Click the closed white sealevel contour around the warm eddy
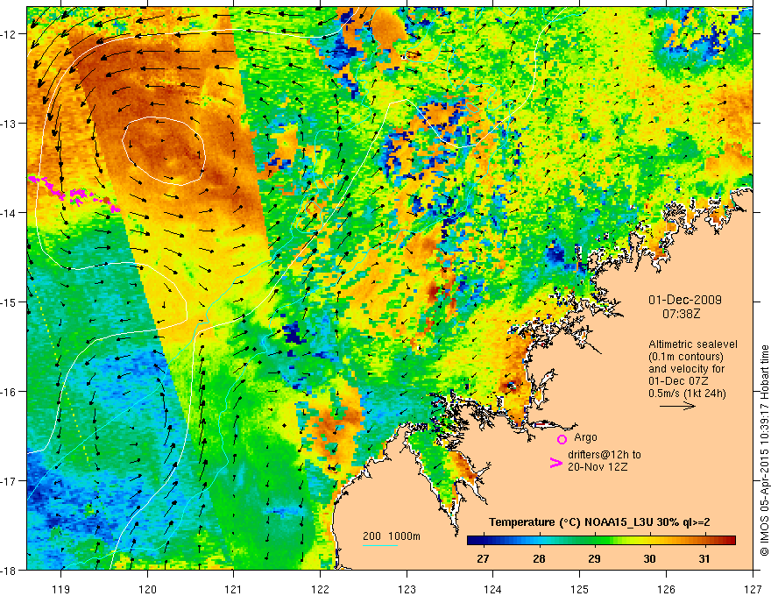The width and height of the screenshot is (771, 596). 164,151
